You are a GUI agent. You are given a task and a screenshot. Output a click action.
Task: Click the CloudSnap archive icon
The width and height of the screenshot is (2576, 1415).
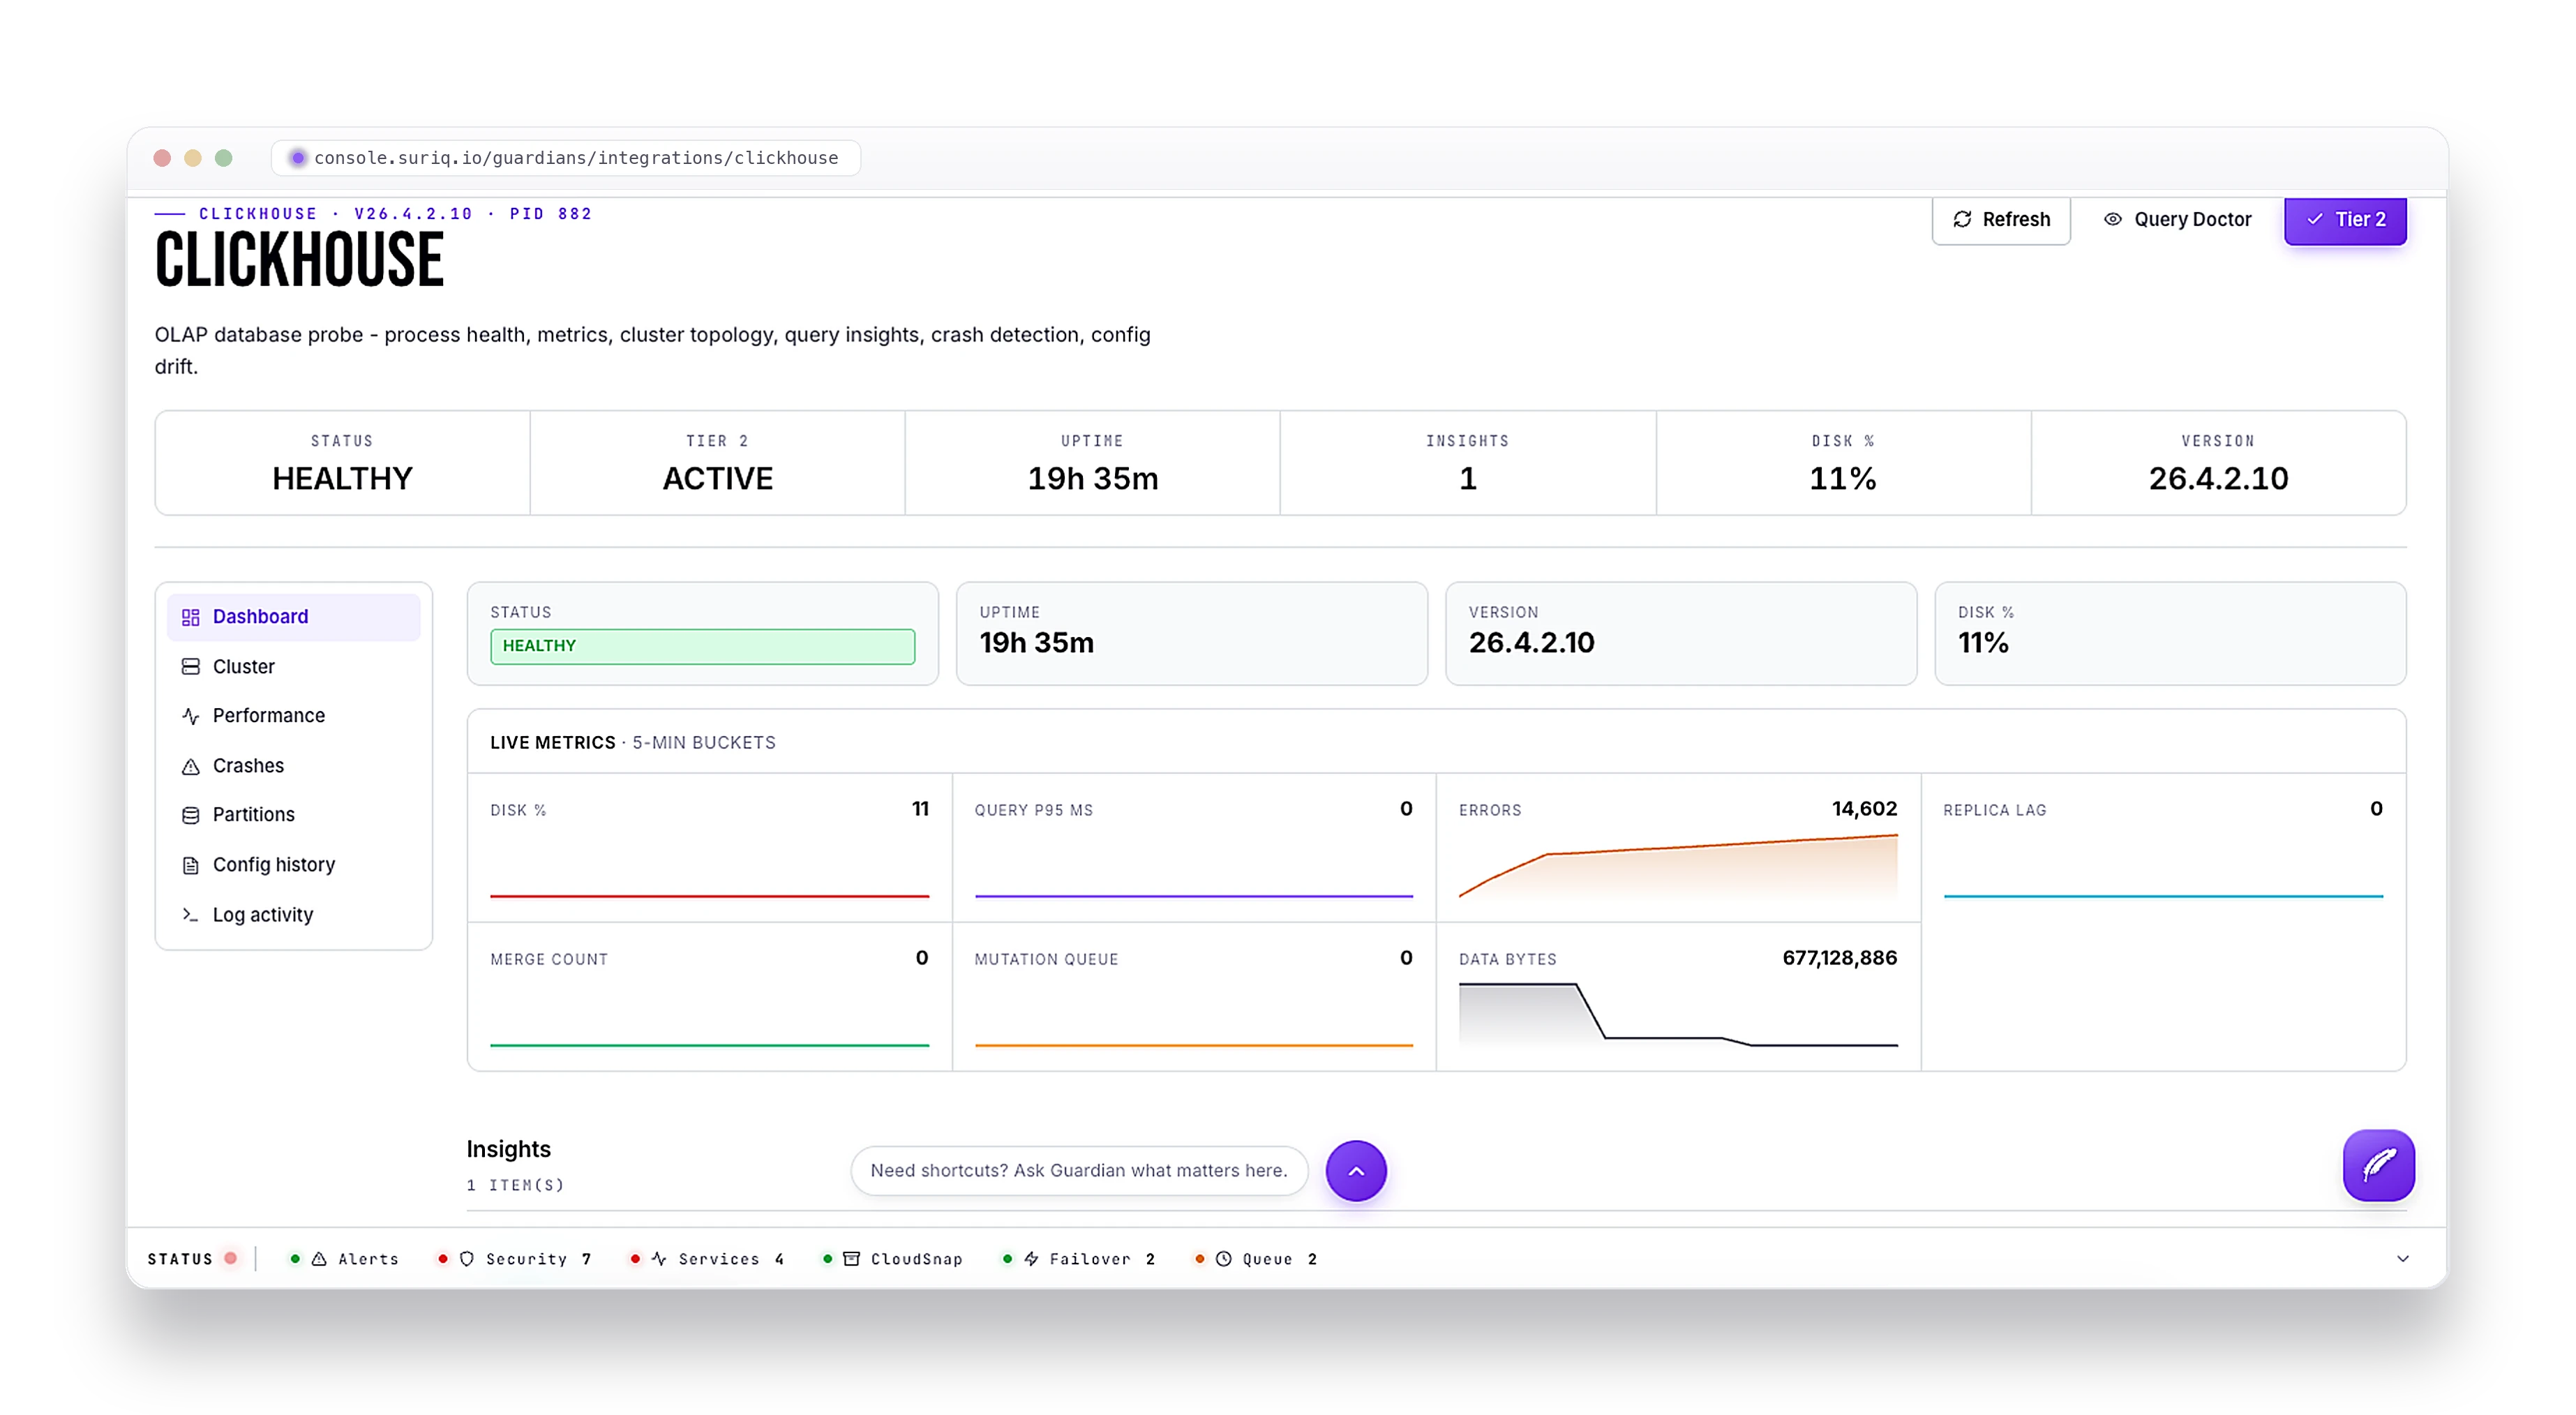tap(851, 1259)
